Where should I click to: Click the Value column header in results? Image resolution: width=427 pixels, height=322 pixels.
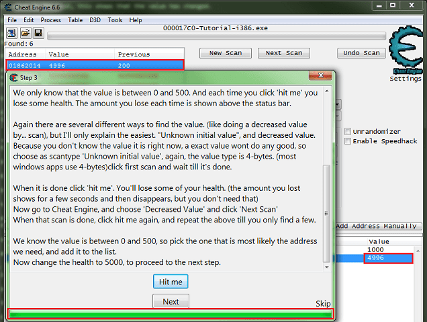click(x=58, y=54)
